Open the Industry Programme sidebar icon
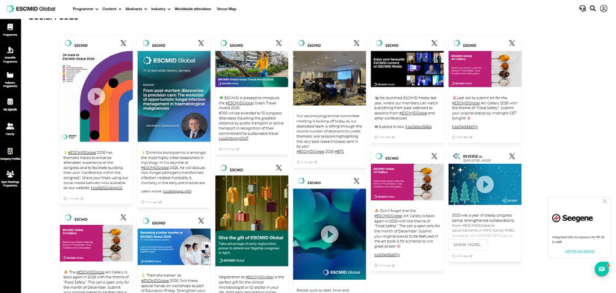The image size is (616, 293). coord(10,75)
